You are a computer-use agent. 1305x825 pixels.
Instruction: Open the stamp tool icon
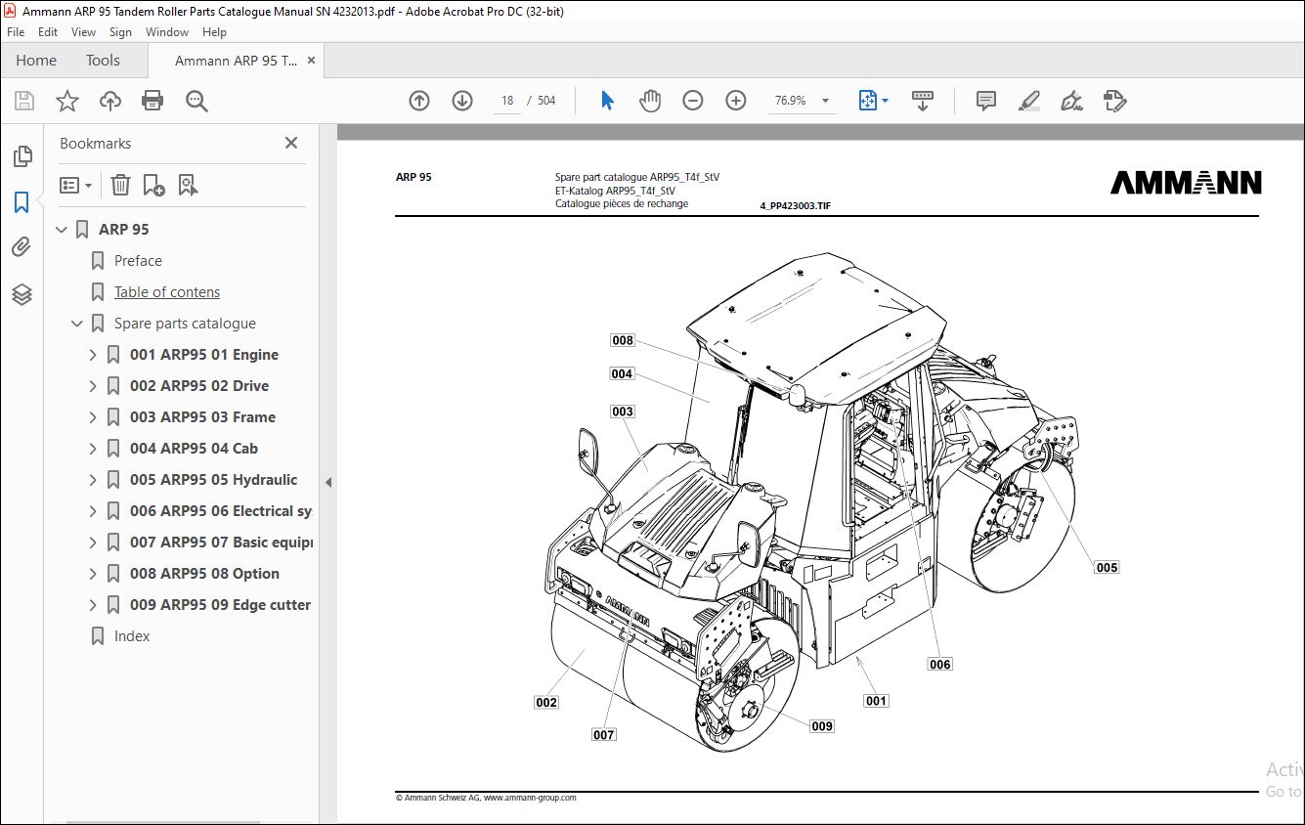1115,101
